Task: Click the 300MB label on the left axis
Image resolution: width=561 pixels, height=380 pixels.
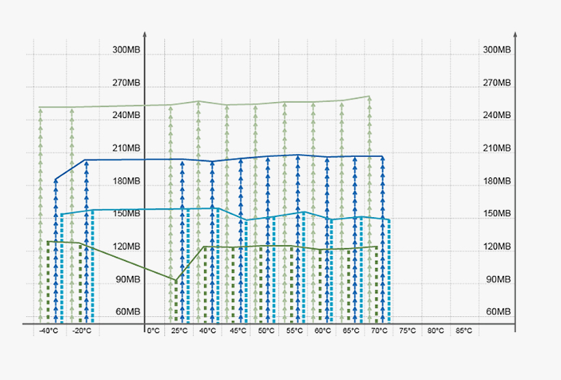Action: (x=127, y=50)
